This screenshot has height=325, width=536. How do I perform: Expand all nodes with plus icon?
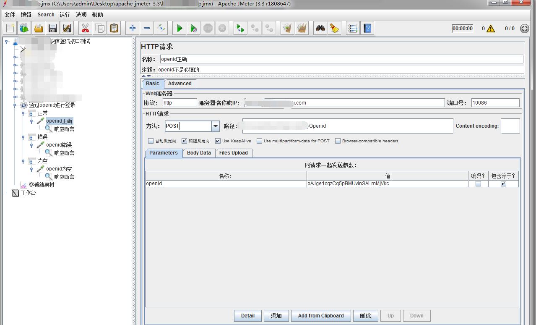point(133,28)
